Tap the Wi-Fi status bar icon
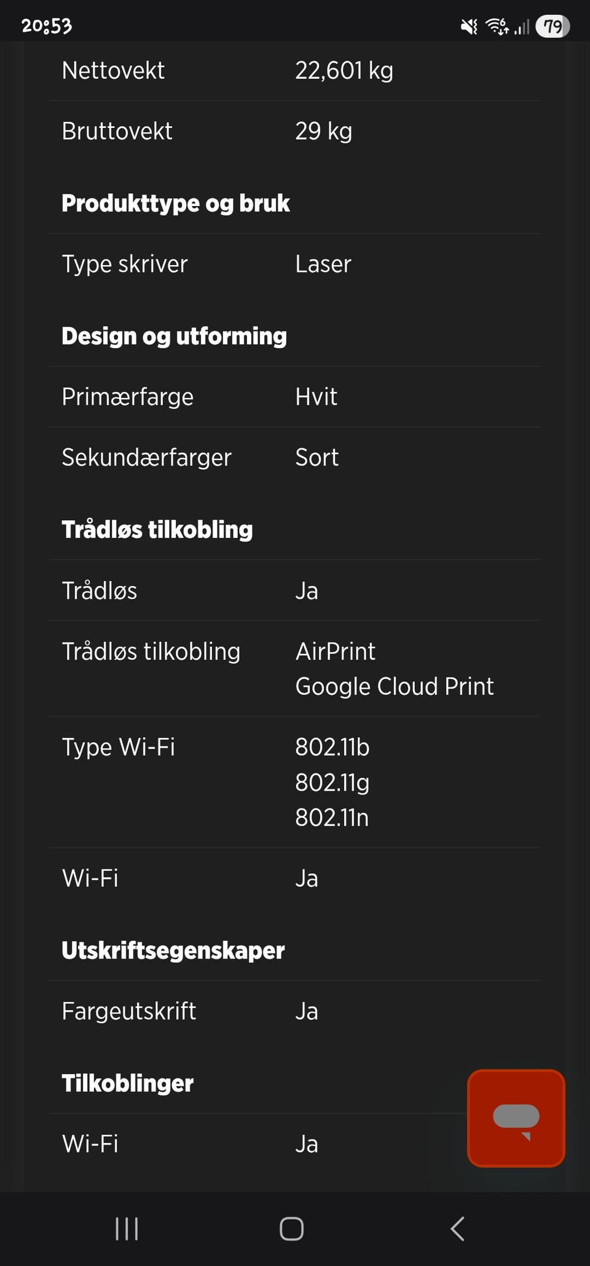590x1266 pixels. (497, 26)
